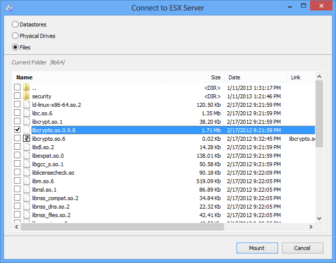Click the vertical scrollbar thumb
The image size is (336, 263).
click(x=319, y=114)
